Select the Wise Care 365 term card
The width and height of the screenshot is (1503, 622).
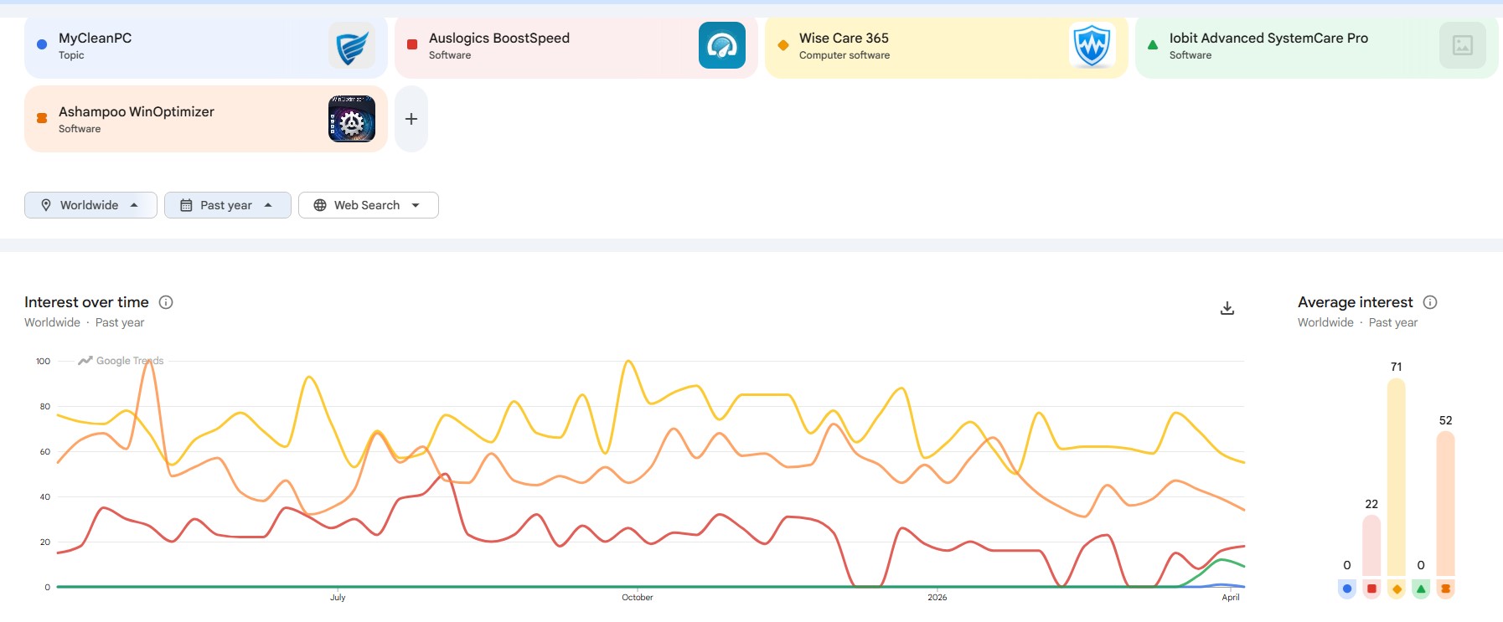click(x=947, y=45)
